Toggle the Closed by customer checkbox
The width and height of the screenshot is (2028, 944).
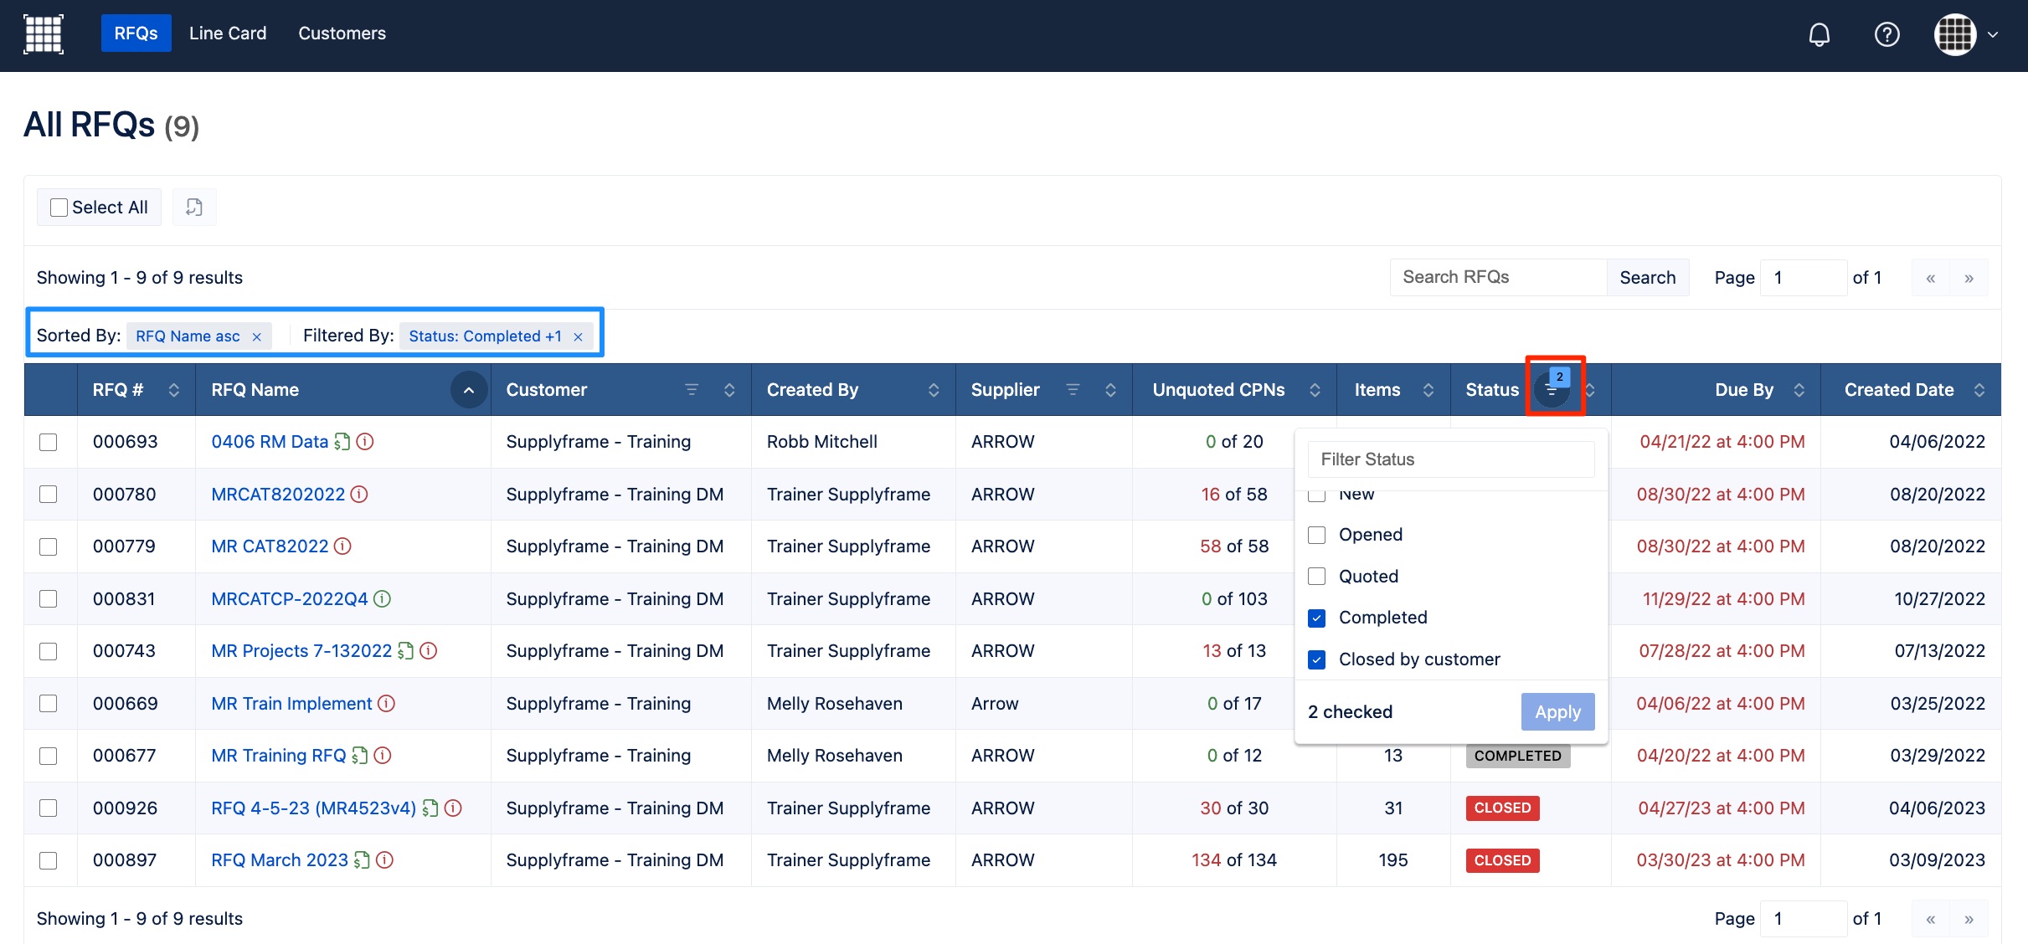[1316, 659]
